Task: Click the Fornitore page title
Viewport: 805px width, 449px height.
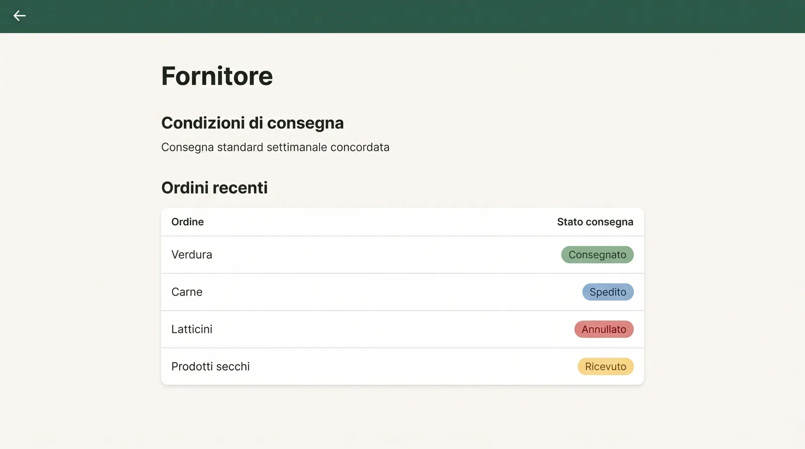Action: tap(217, 76)
